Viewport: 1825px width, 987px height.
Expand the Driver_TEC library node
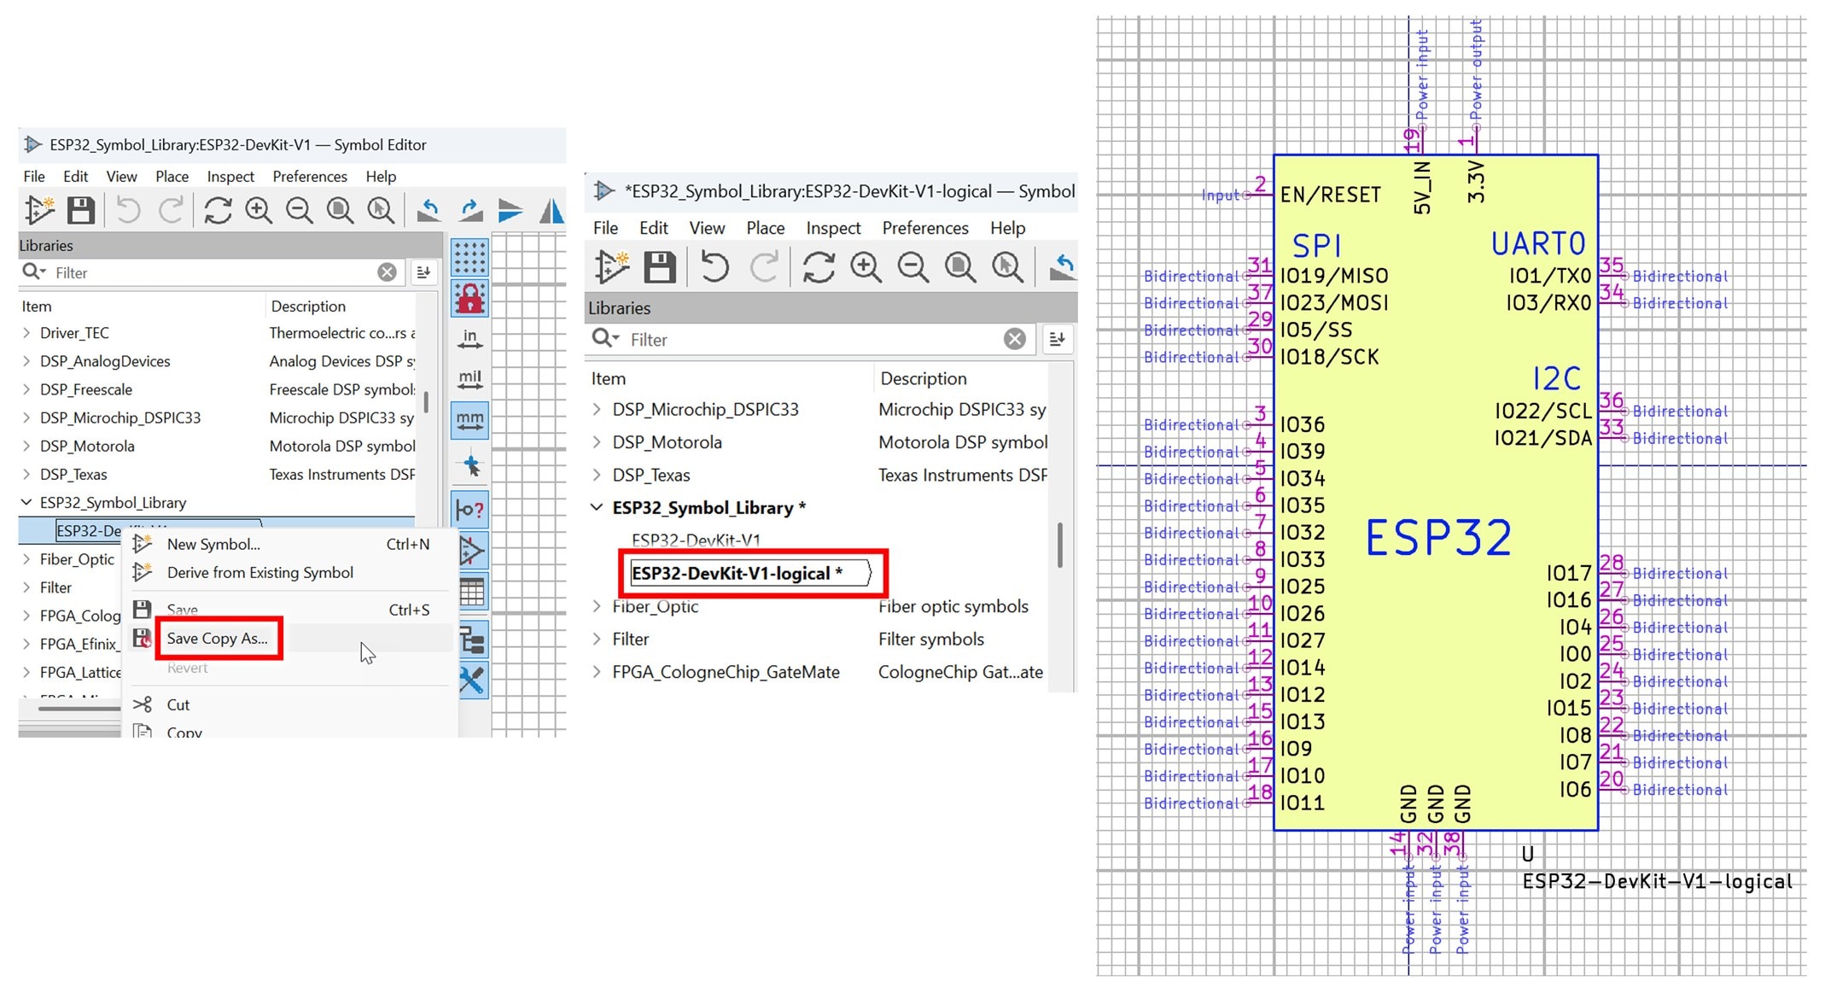pos(26,333)
